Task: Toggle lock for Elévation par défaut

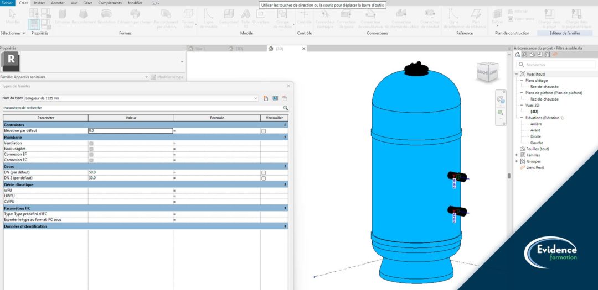Action: click(x=264, y=131)
